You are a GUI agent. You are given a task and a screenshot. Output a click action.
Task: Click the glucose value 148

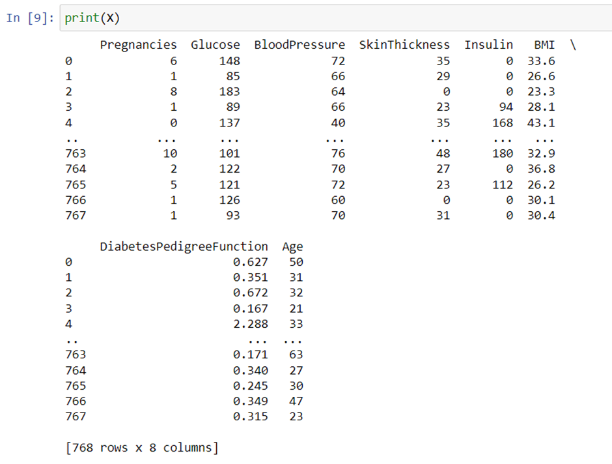(x=229, y=61)
